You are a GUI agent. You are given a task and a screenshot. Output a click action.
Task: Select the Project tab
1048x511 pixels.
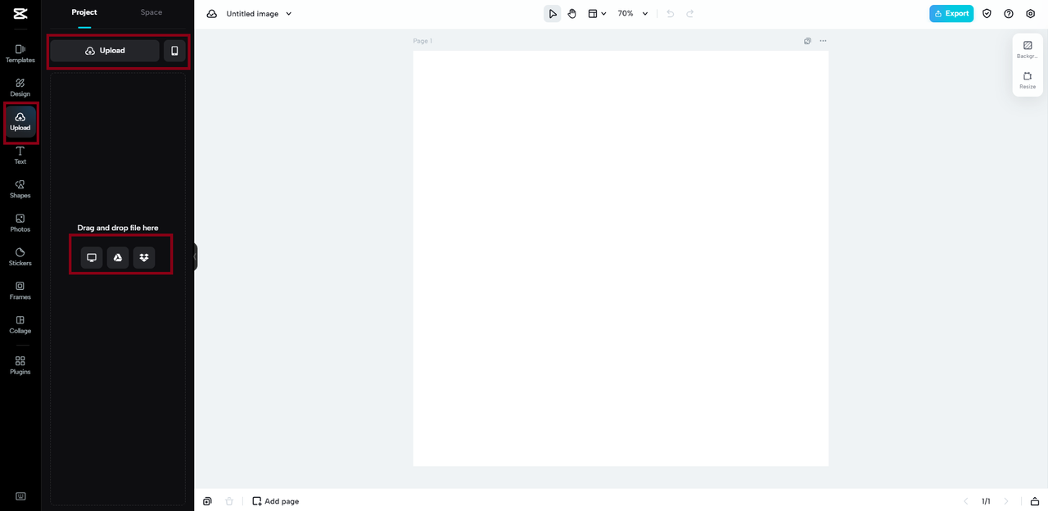tap(84, 12)
